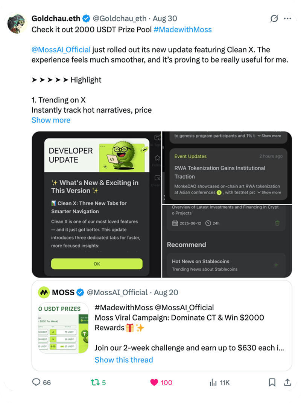301x403 pixels.
Task: Share the post via upload icon
Action: coord(287,382)
